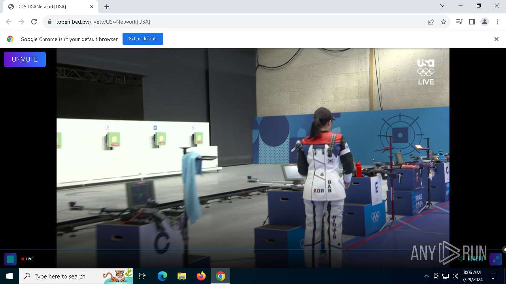View site information lock icon

click(x=49, y=22)
